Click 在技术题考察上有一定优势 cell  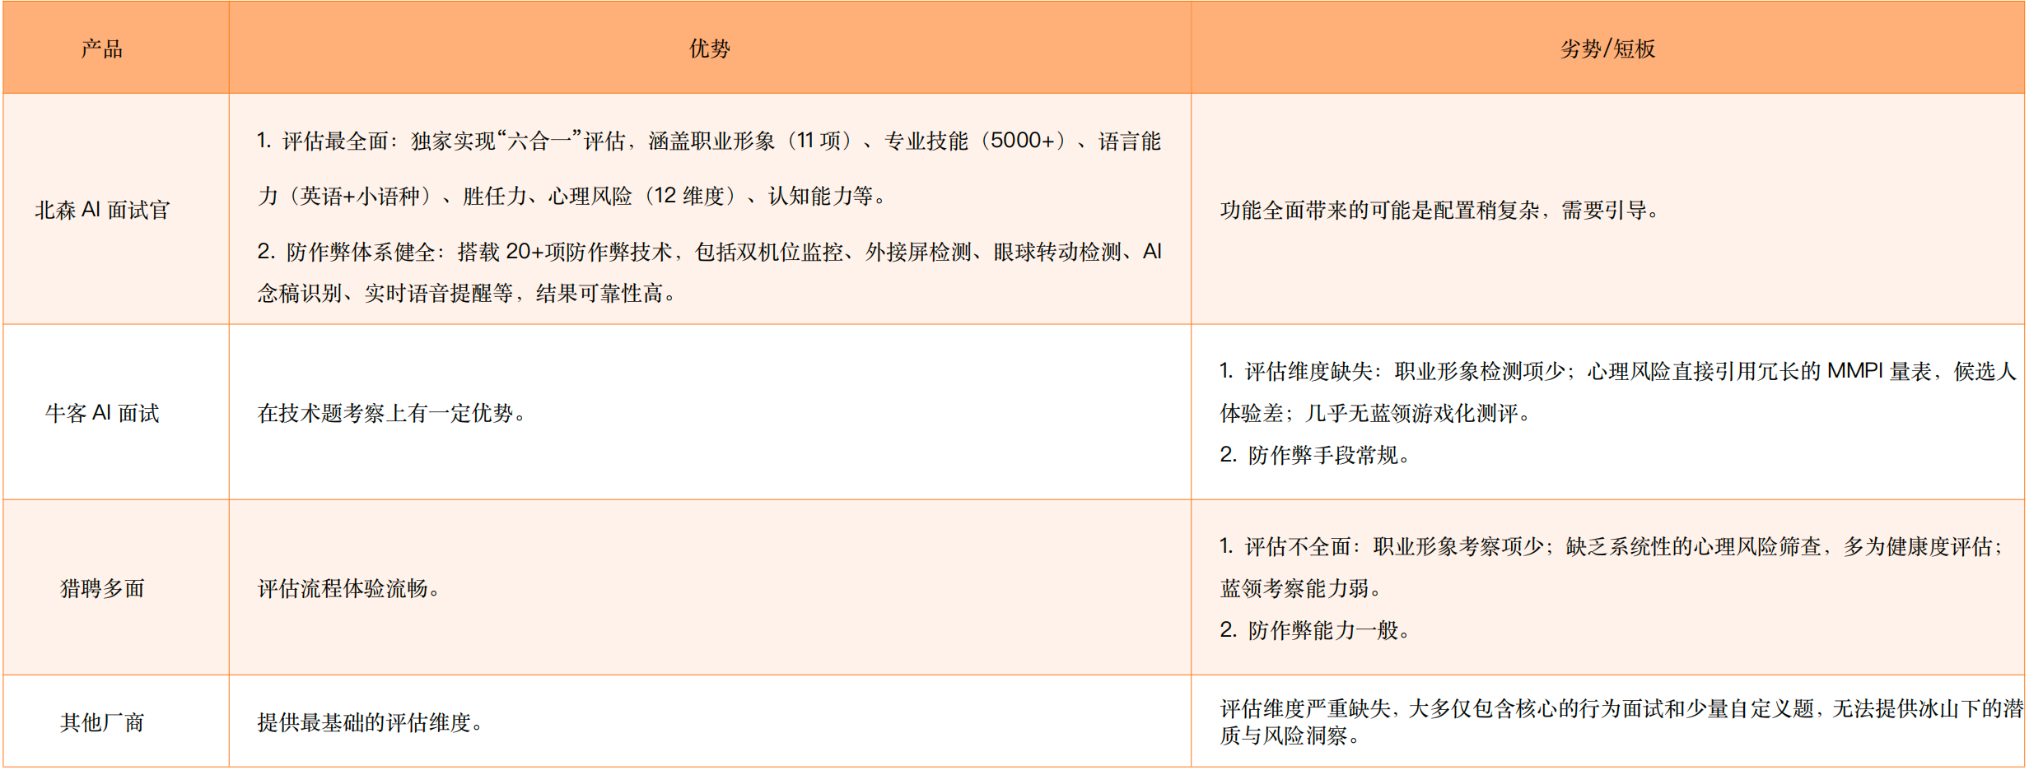point(710,412)
